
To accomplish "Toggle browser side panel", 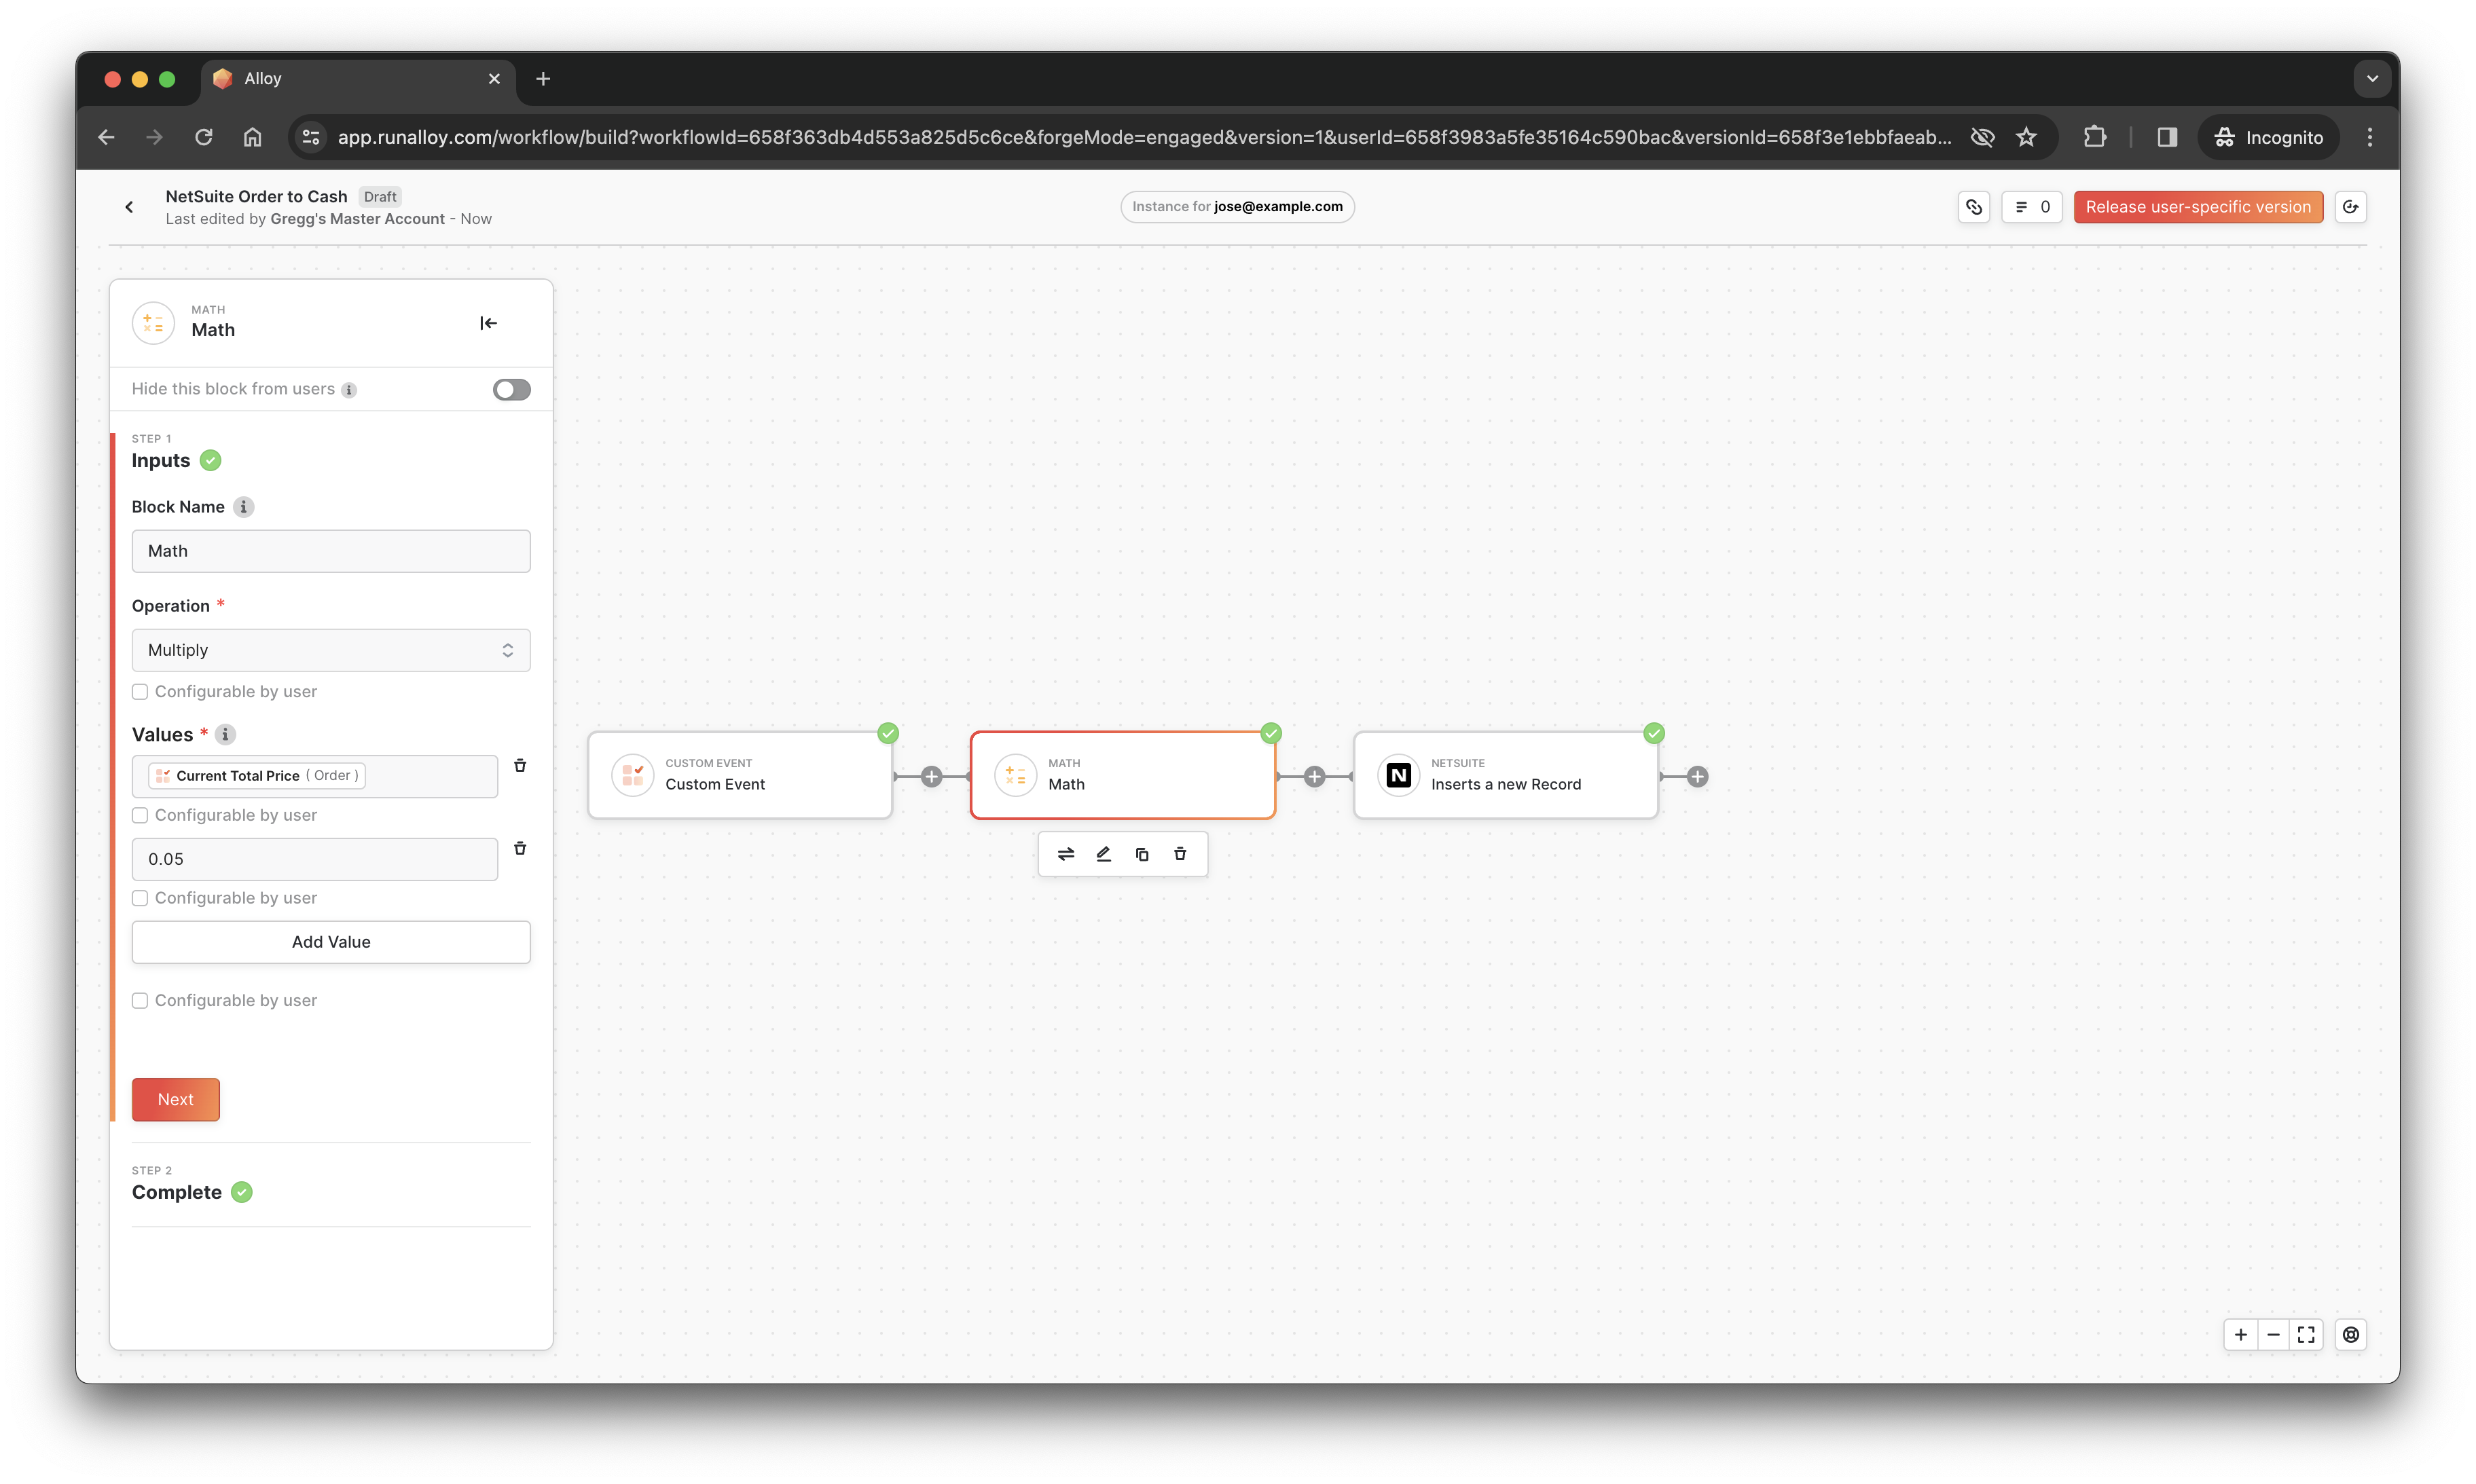I will tap(2168, 137).
